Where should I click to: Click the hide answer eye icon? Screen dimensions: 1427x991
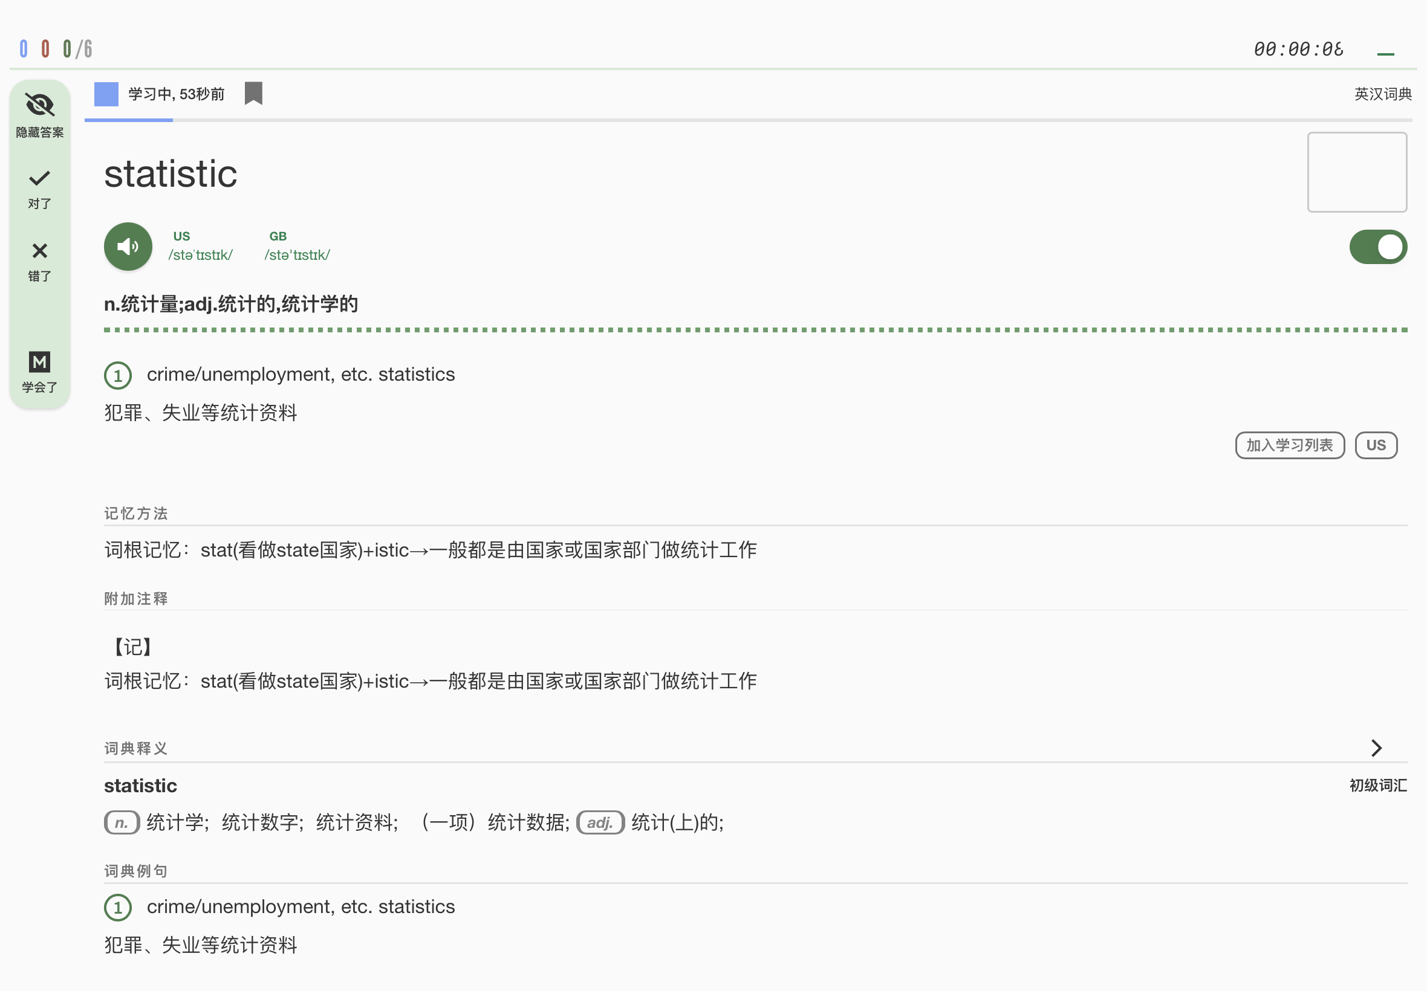click(40, 105)
